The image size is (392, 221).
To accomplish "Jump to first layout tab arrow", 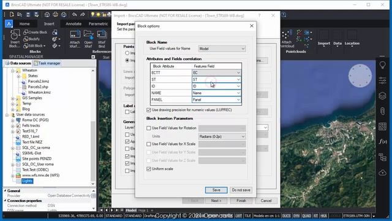I will [101, 210].
